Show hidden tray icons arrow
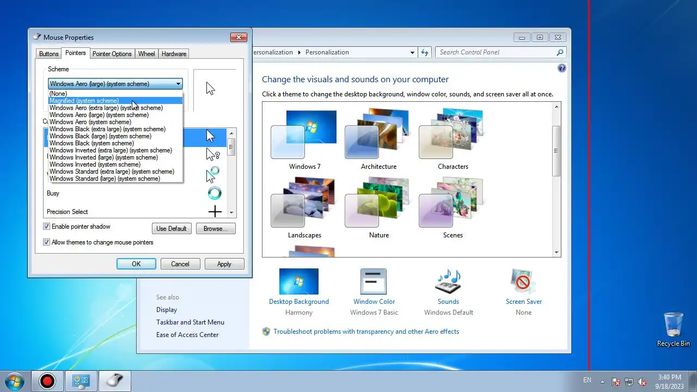The width and height of the screenshot is (697, 392). click(x=602, y=381)
